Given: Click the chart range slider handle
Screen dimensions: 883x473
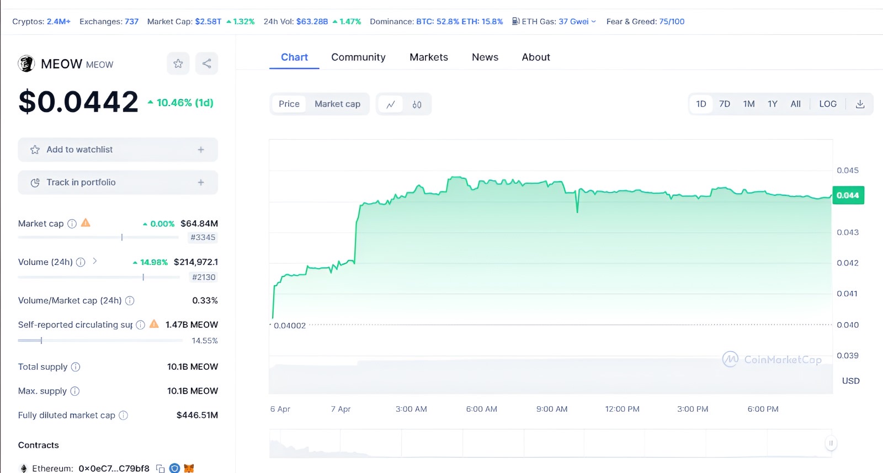Looking at the screenshot, I should coord(831,443).
